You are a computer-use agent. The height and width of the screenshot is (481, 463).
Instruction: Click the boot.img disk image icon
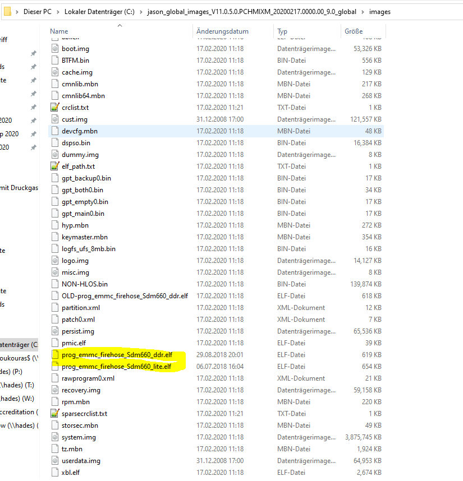(x=54, y=49)
